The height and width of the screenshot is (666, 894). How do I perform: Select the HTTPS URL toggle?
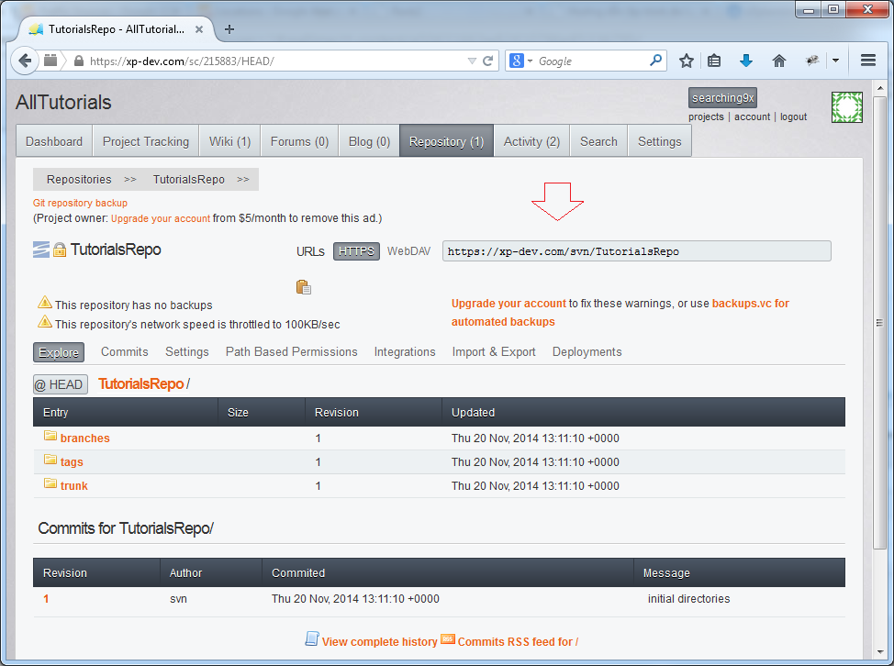[356, 251]
